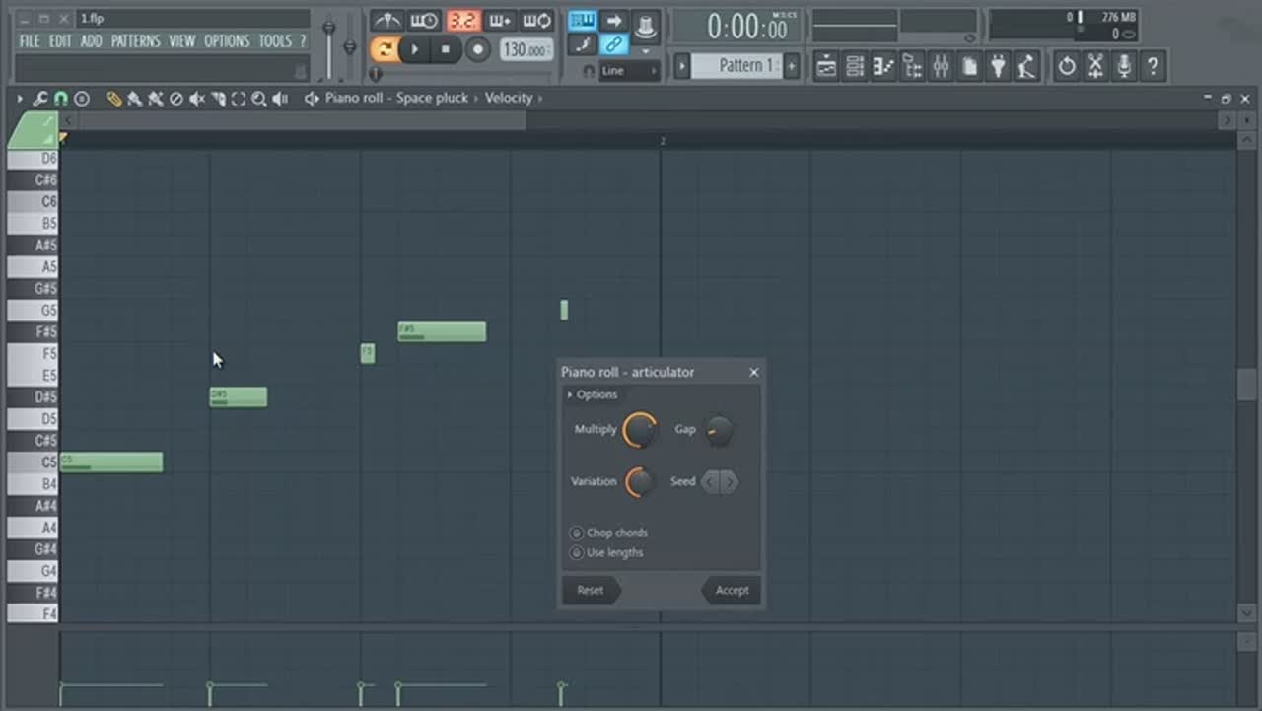Click the piano roll wrench tools icon
1262x711 pixels.
(x=40, y=99)
